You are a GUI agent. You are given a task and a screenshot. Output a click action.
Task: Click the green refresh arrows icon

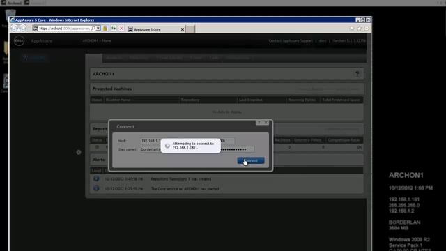[x=114, y=28]
